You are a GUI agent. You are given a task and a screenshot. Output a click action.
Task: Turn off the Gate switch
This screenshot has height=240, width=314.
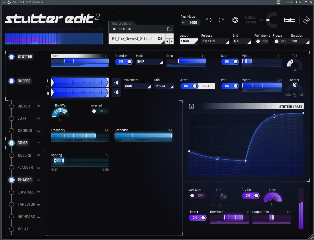click(230, 62)
